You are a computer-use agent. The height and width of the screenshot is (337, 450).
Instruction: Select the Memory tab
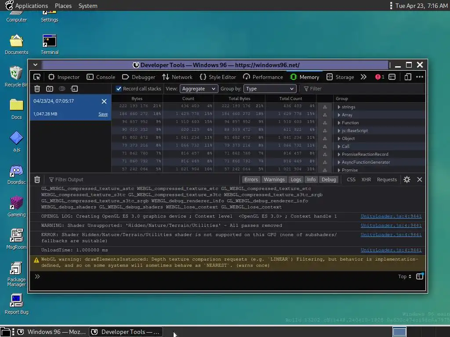(305, 77)
